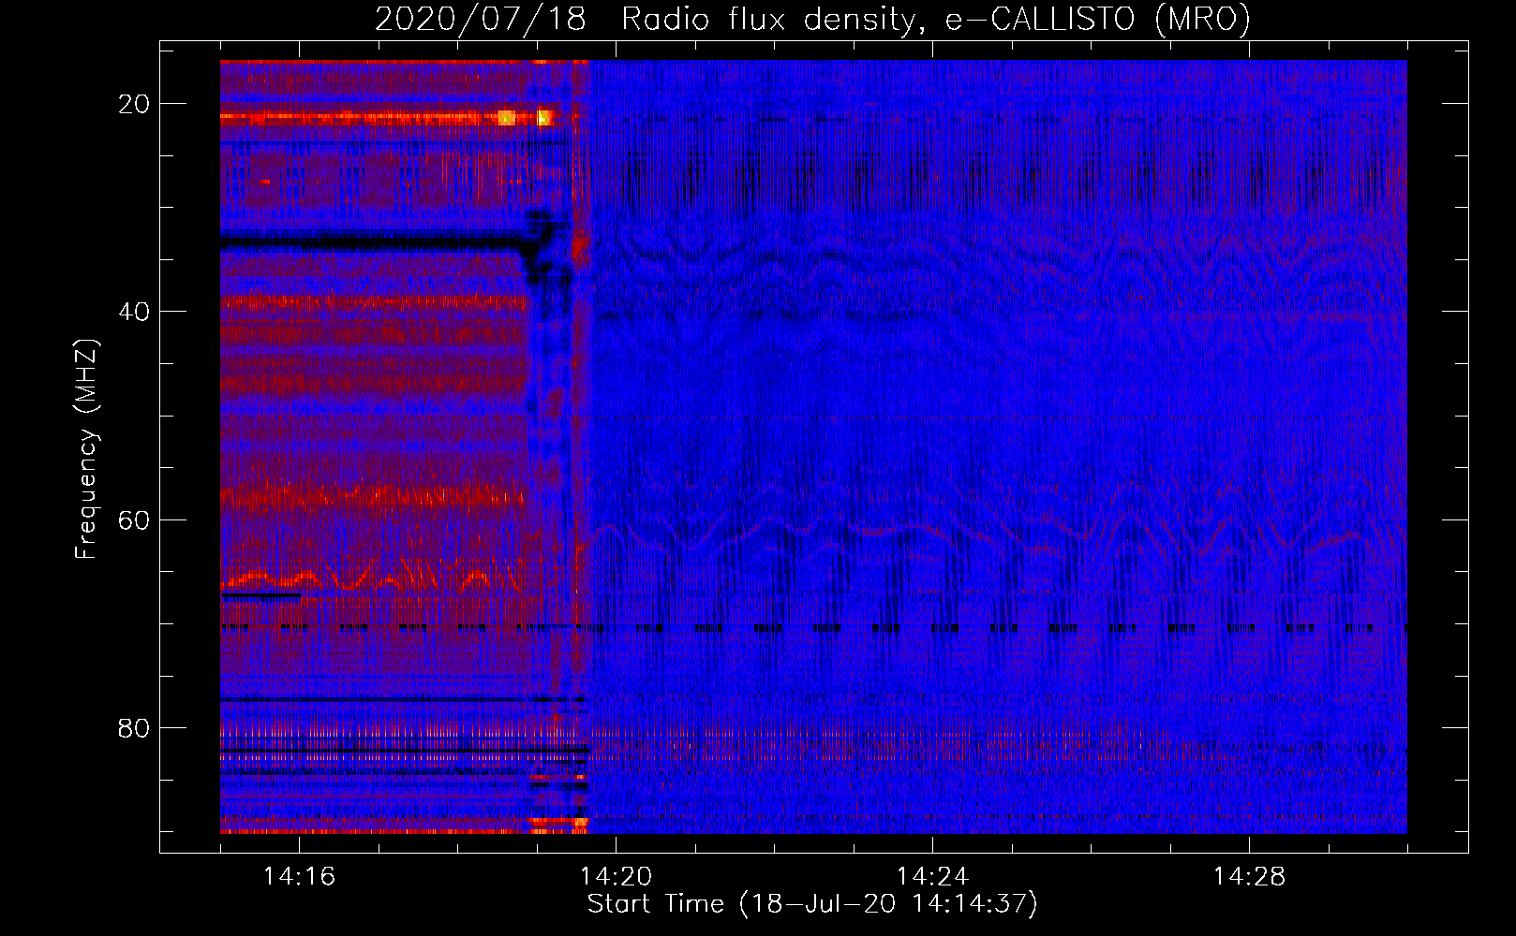The image size is (1516, 936).
Task: Click the 14:20 time tick label
Action: pos(616,876)
